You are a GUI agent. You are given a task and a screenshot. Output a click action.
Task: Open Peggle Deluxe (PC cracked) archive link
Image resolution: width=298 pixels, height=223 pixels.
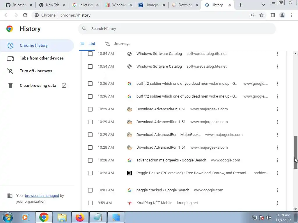tap(192, 173)
